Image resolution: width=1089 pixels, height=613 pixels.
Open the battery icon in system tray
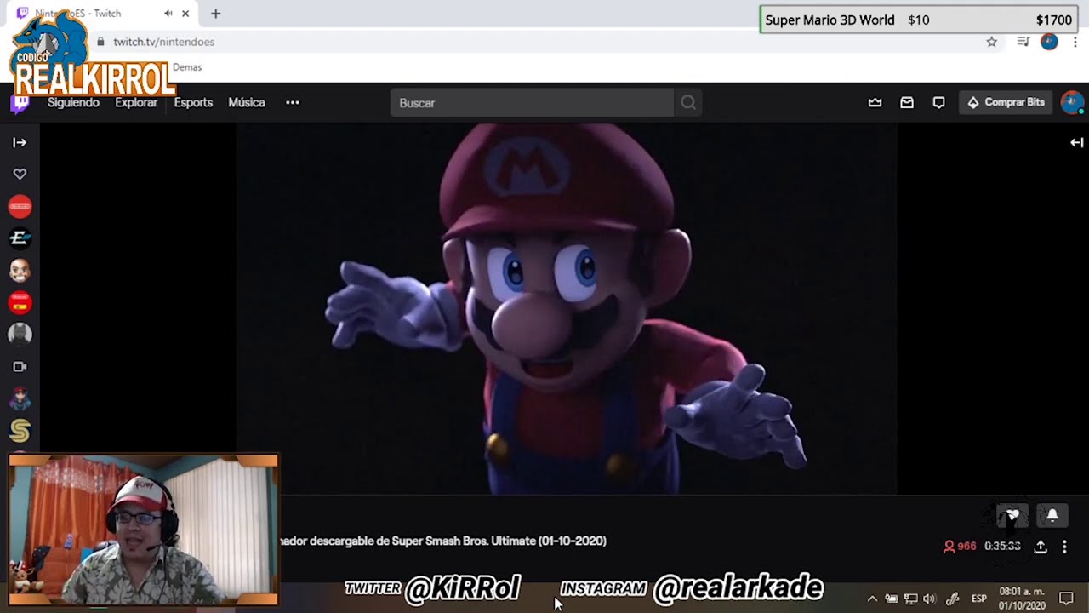[x=892, y=599]
